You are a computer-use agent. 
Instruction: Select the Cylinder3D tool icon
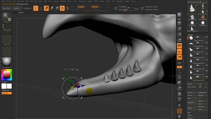[192, 18]
